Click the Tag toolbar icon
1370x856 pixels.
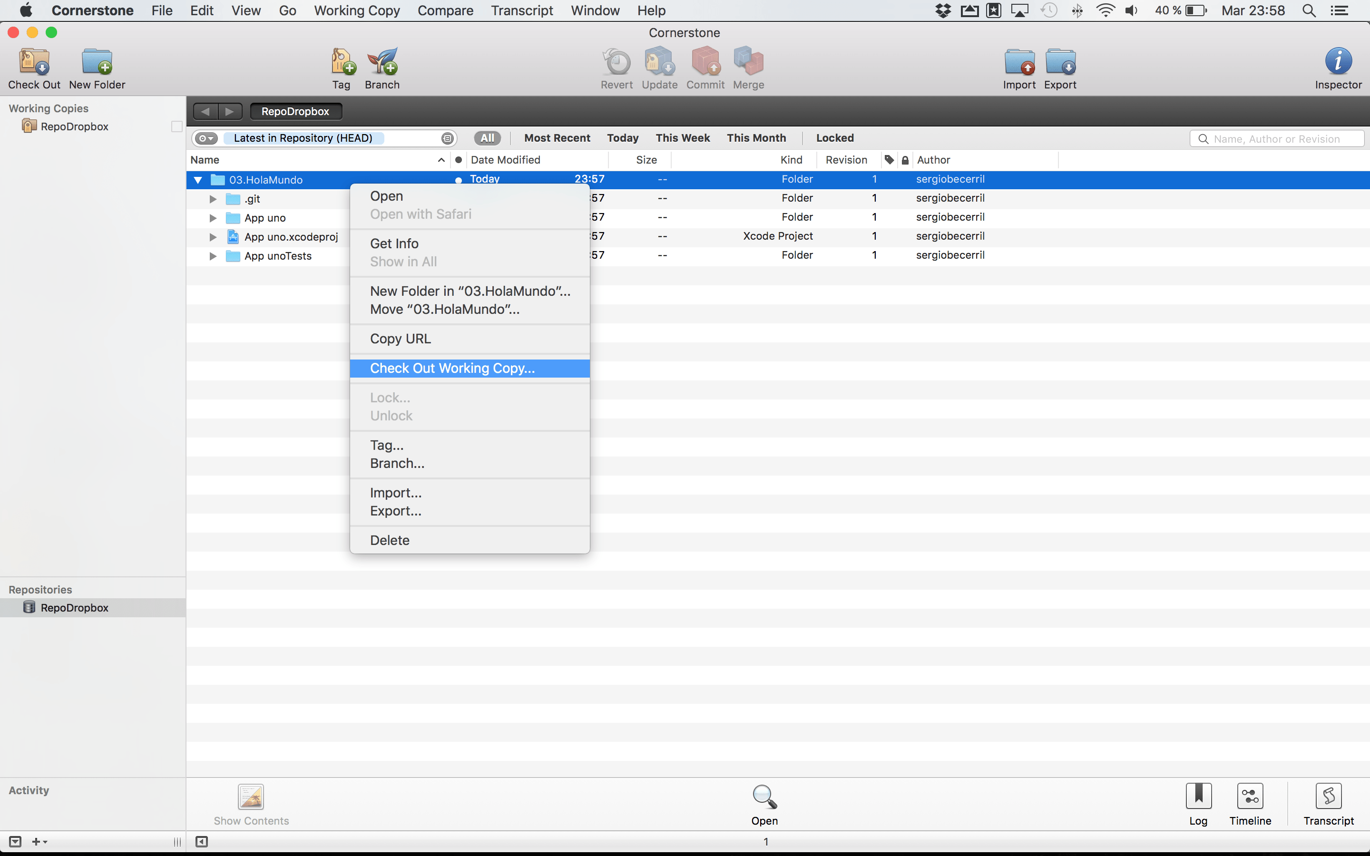tap(342, 61)
